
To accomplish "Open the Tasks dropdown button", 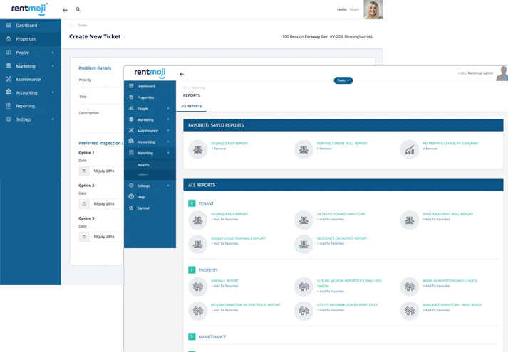I will click(x=343, y=80).
